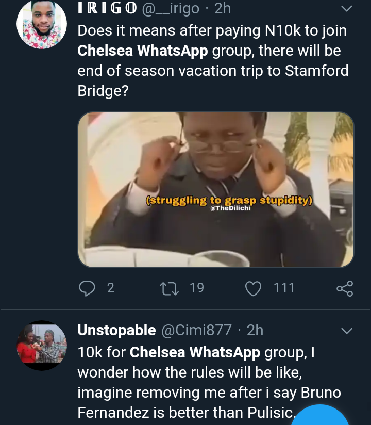Expand options chevron on Unstopable's tweet

(347, 330)
